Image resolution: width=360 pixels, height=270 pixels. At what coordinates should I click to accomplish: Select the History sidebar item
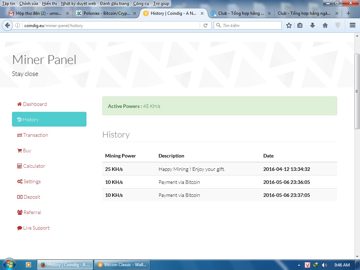point(49,119)
